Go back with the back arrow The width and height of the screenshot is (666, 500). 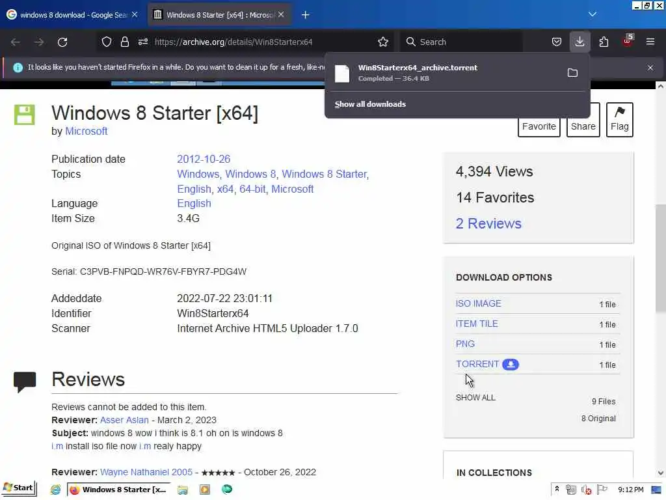(16, 42)
